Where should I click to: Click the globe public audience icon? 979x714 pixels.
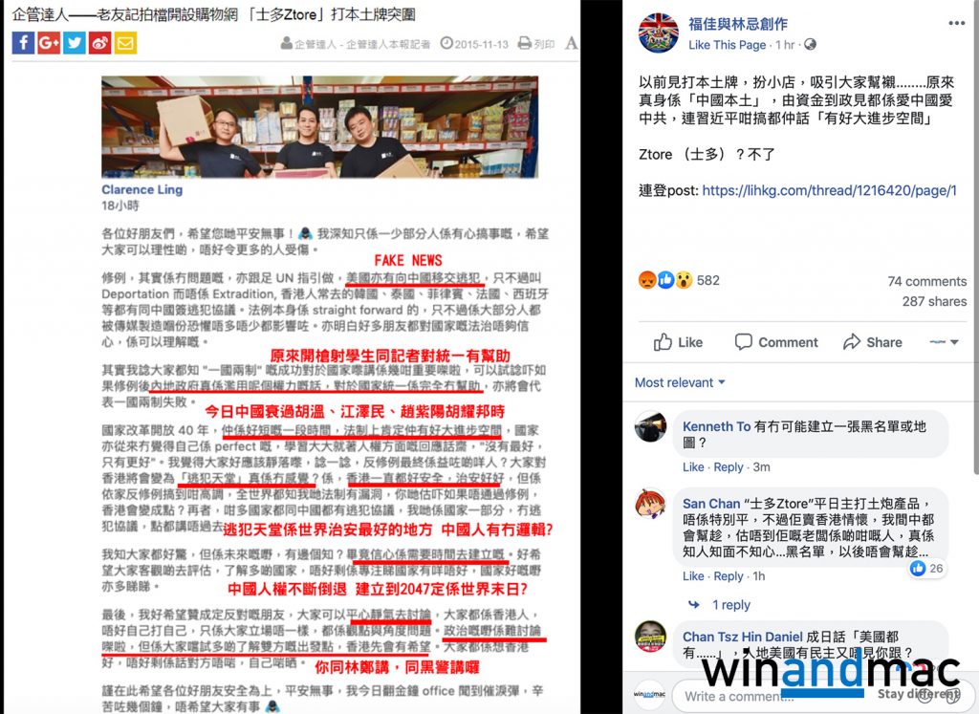tap(811, 44)
